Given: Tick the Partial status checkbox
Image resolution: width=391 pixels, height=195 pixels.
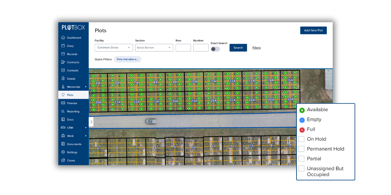Looking at the screenshot, I should pyautogui.click(x=301, y=159).
